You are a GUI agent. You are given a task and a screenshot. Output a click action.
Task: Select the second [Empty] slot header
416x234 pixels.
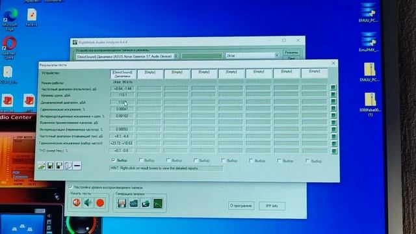(150, 73)
